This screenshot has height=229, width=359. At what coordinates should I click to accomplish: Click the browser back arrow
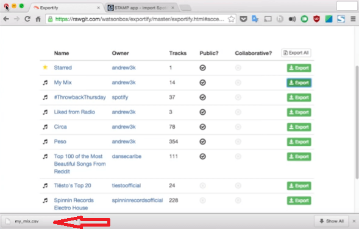pyautogui.click(x=6, y=19)
